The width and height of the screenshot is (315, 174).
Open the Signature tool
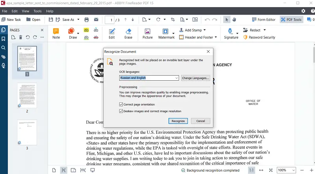[231, 33]
